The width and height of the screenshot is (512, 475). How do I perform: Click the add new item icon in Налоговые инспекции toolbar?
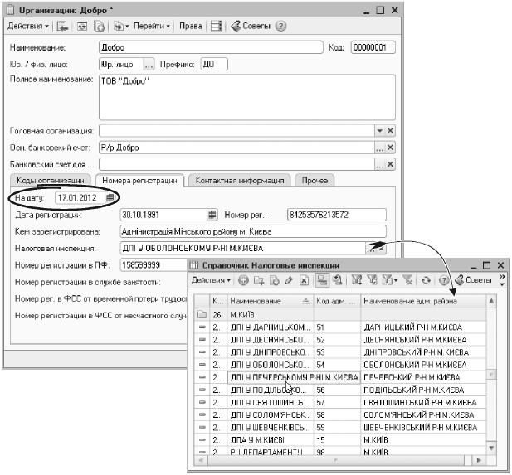click(243, 280)
